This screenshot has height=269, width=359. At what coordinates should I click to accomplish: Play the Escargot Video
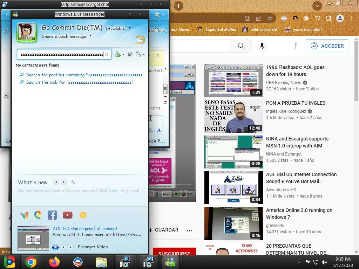[55, 247]
